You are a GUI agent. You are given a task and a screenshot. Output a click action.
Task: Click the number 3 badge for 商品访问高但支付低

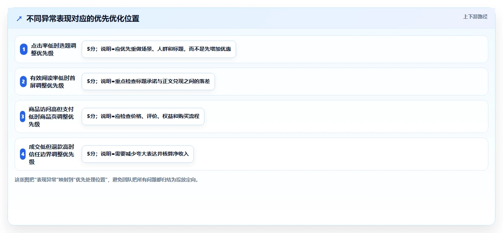[23, 116]
